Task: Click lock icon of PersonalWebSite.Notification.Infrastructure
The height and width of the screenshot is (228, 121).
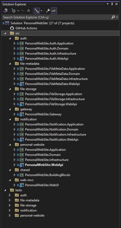Action: [18, 135]
